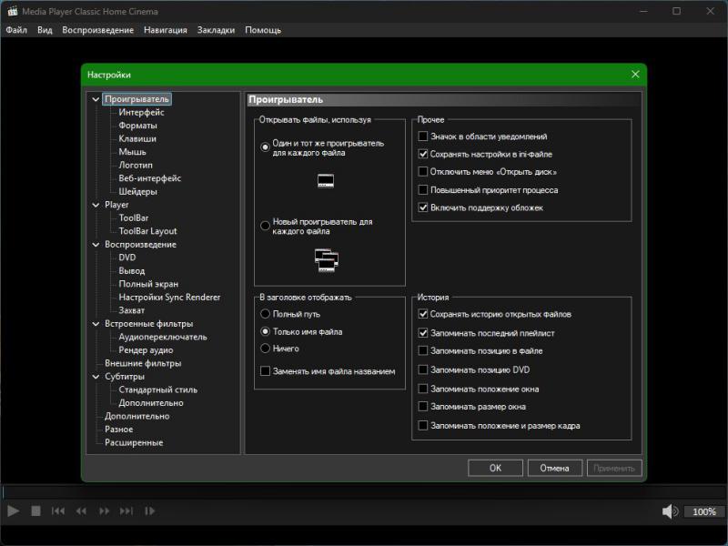
Task: Open the «Закладки» menu
Action: coord(215,30)
